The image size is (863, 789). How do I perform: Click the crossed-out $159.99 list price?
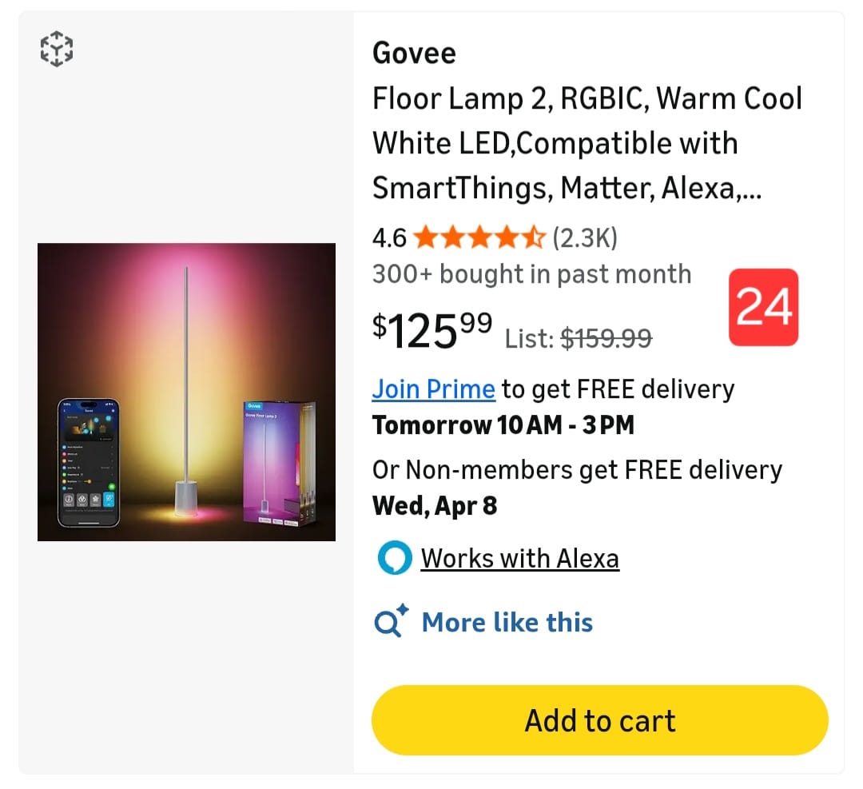click(606, 339)
